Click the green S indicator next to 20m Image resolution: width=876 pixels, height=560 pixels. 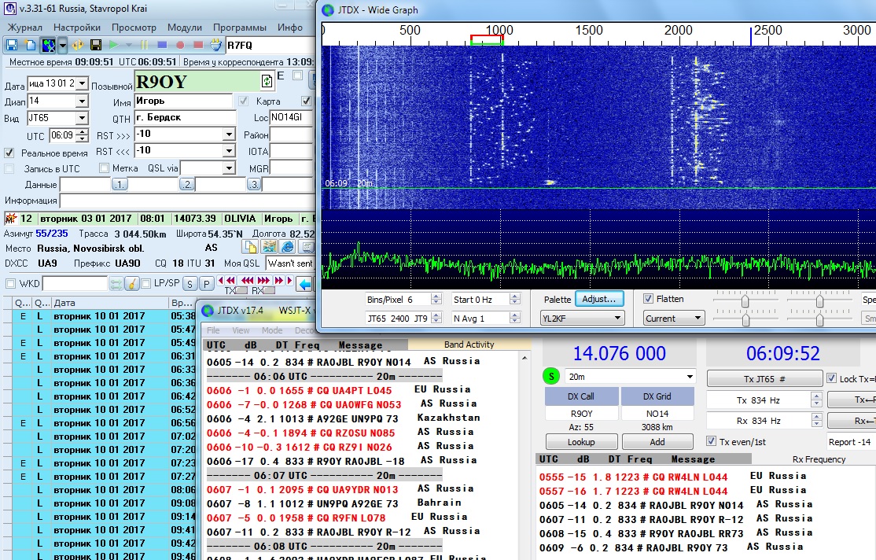(551, 377)
